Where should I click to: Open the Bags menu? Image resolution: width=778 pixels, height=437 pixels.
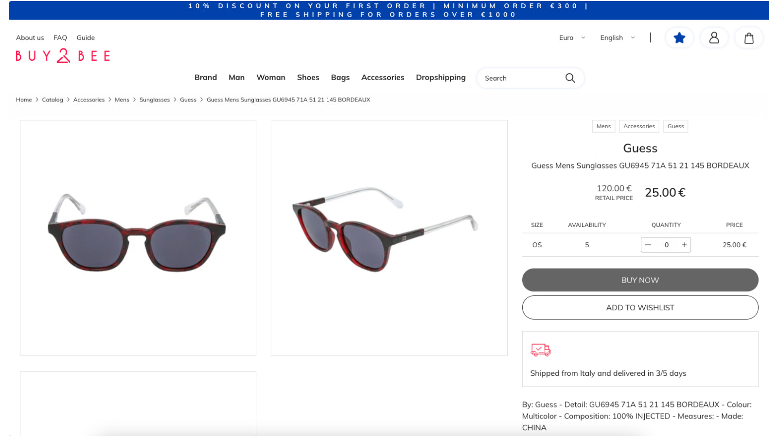(340, 78)
